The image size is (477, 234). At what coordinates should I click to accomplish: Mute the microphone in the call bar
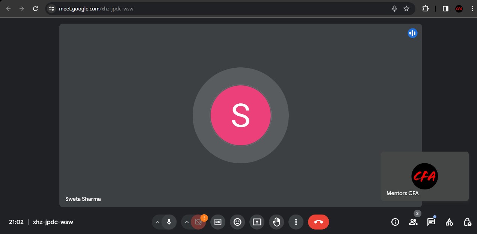pyautogui.click(x=169, y=222)
